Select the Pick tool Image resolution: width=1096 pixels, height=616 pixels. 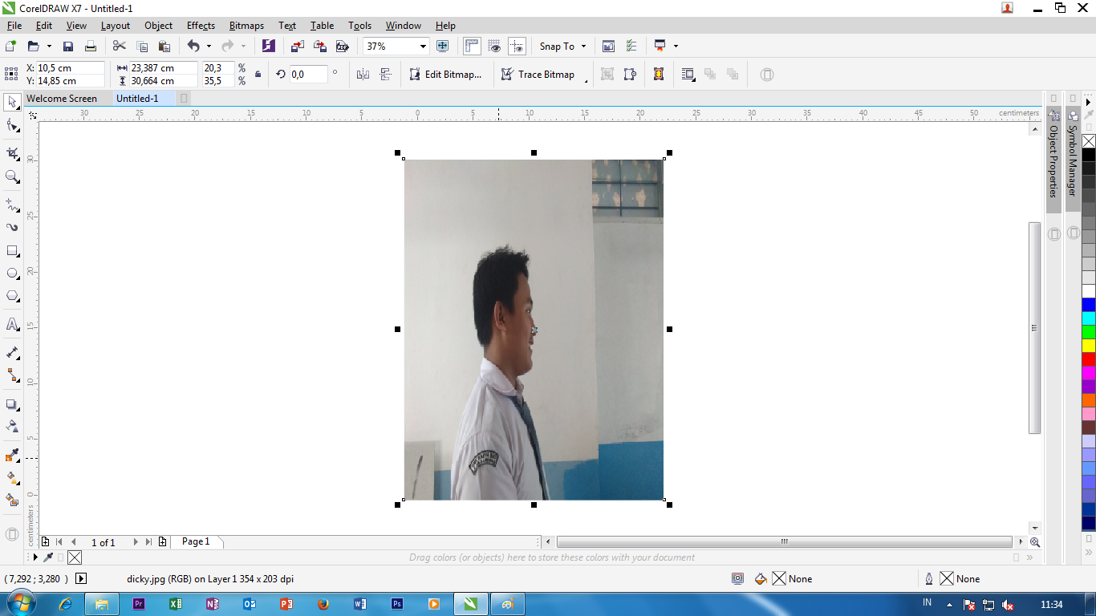click(11, 103)
